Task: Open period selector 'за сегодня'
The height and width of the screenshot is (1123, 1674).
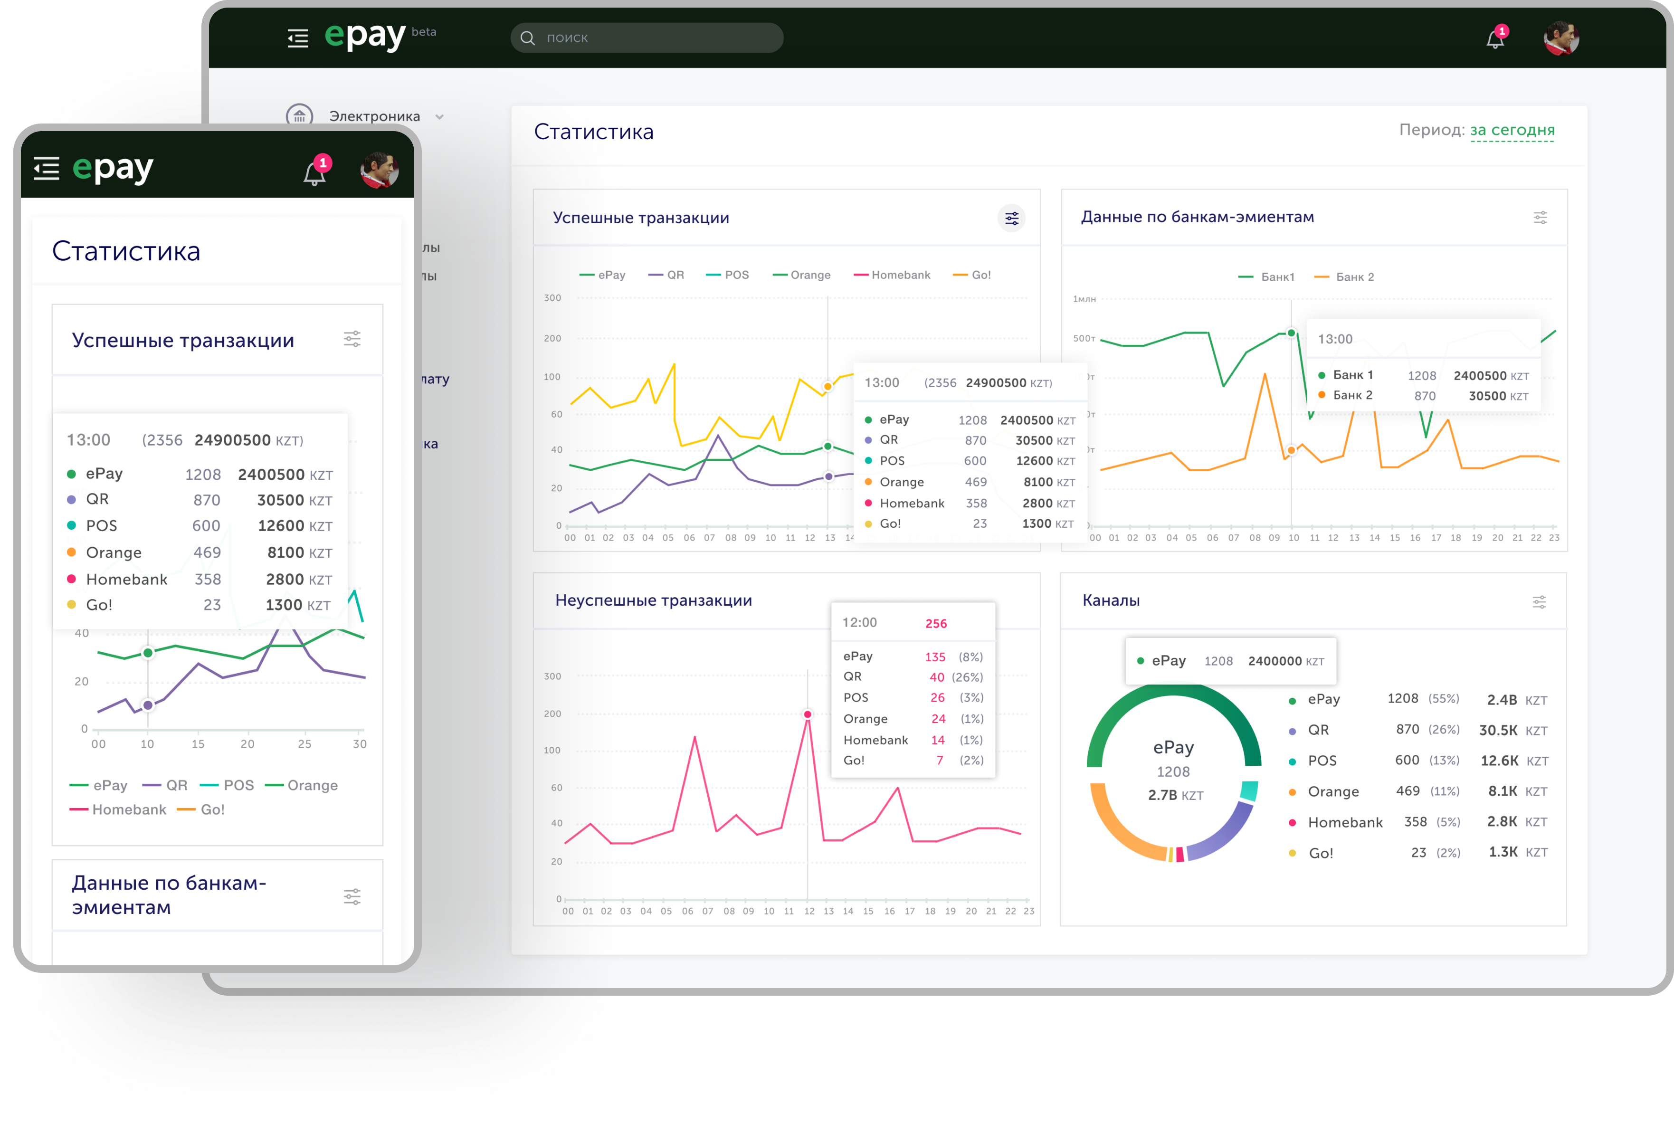Action: (1512, 130)
